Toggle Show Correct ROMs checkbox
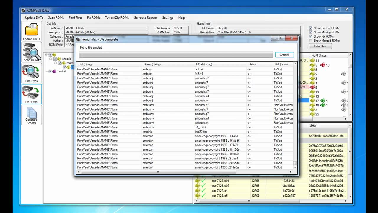Viewport: 378px width, 213px height. (310, 28)
